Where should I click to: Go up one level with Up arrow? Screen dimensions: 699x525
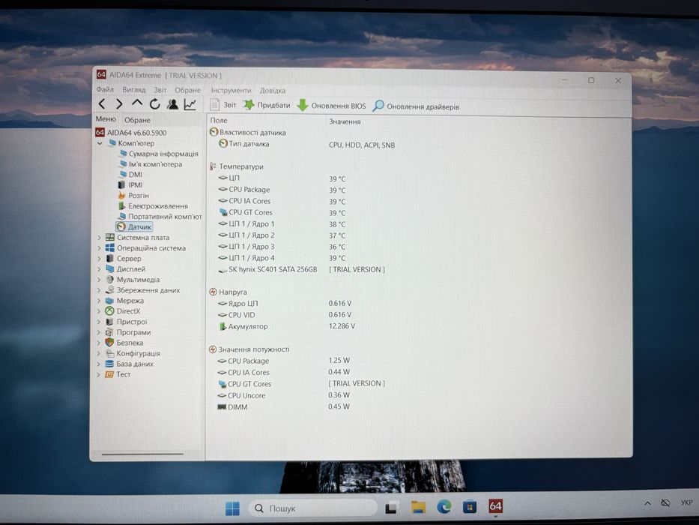point(137,103)
